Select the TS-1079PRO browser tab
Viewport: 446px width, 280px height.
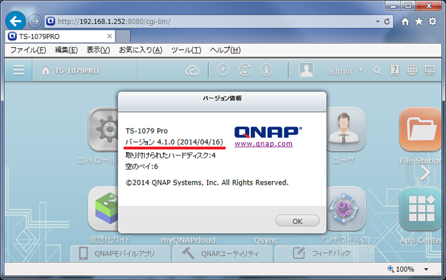tap(60, 37)
